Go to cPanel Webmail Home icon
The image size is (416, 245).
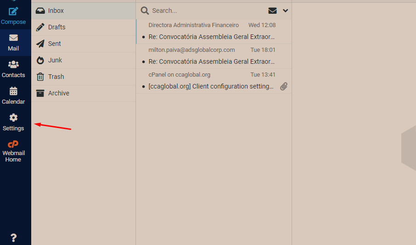click(x=13, y=144)
